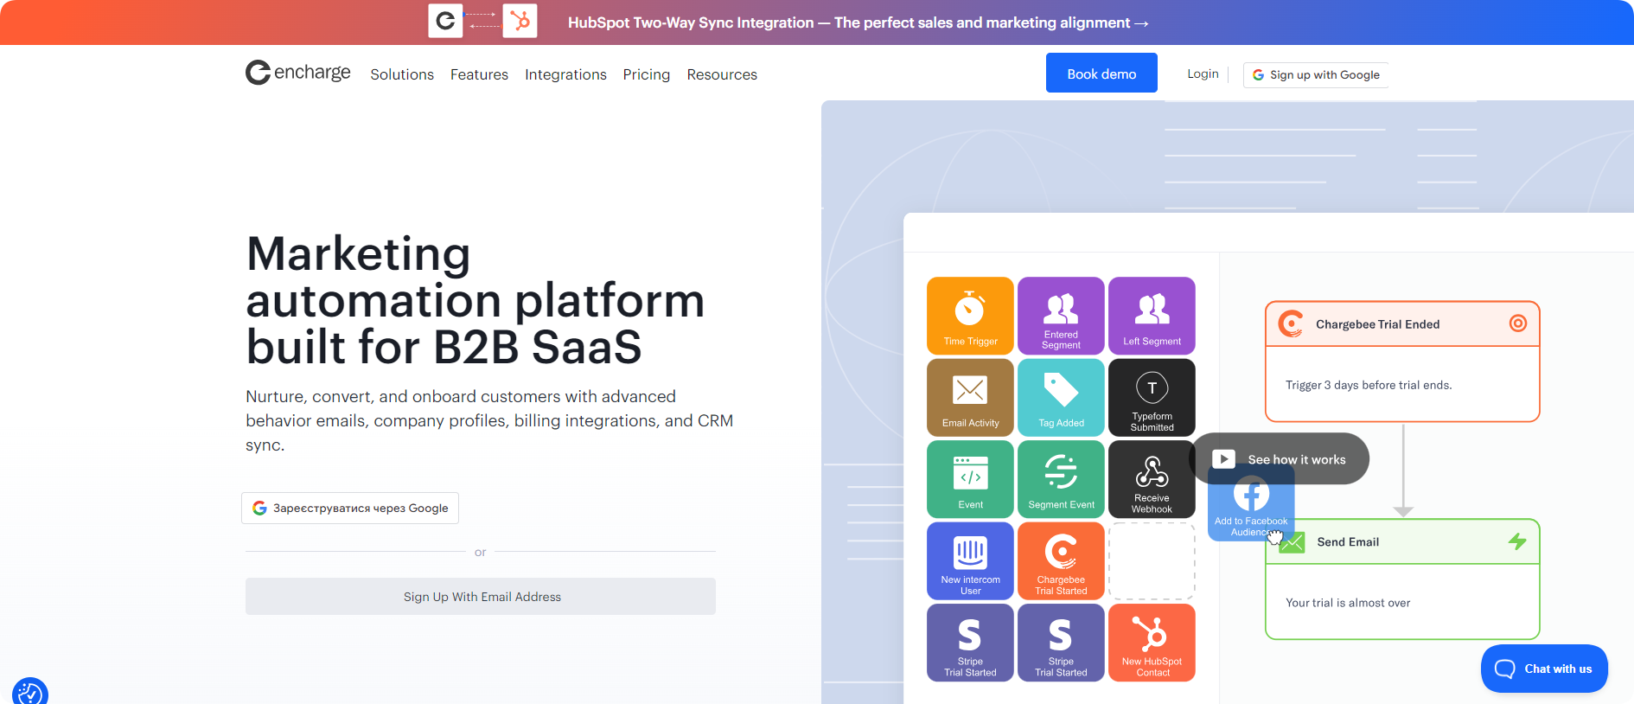Select the Entered Segment tile
1634x704 pixels.
point(1061,316)
